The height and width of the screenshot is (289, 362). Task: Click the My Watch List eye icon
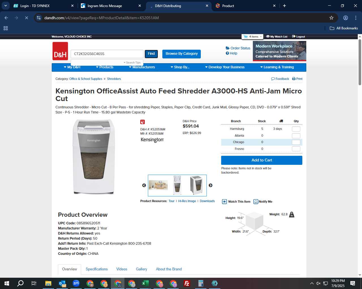[268, 36]
